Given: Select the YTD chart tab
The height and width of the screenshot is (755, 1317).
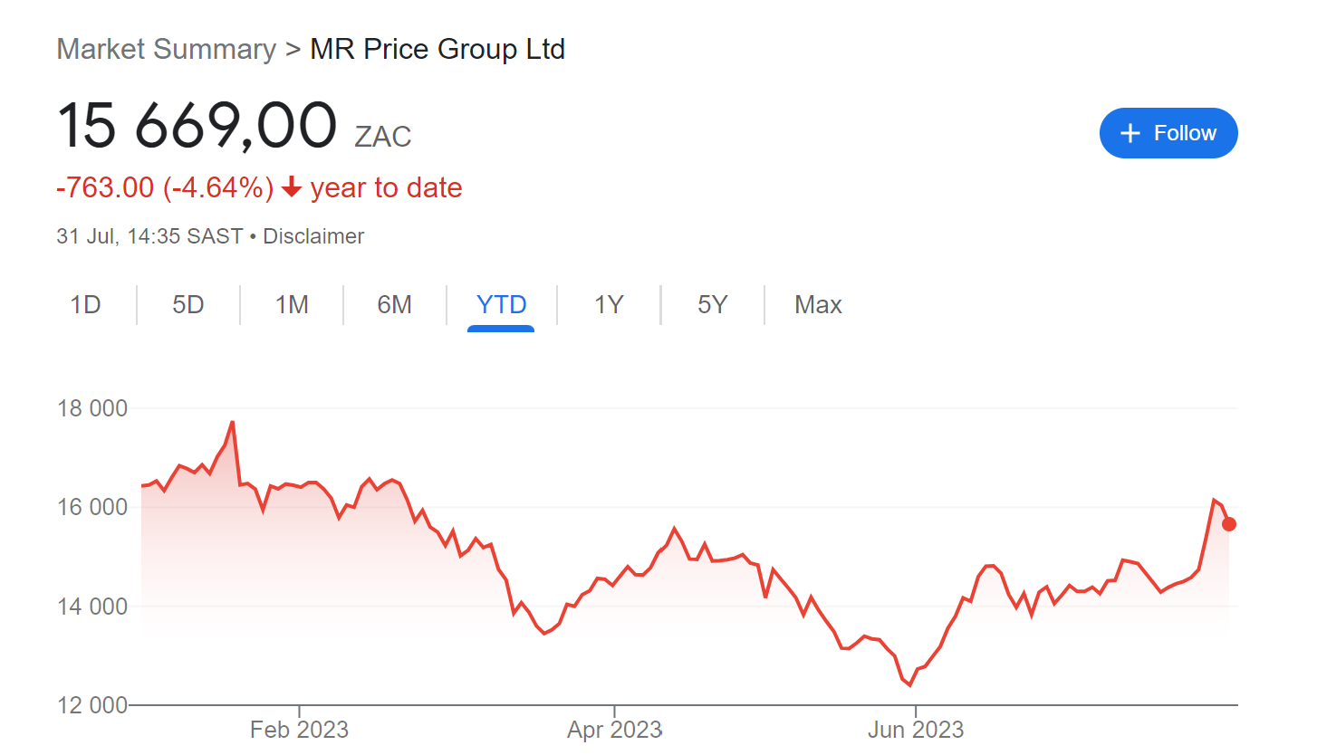Looking at the screenshot, I should click(x=501, y=305).
